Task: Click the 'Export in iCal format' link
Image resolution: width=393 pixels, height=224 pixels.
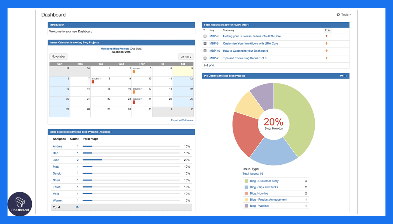Action: pos(182,120)
